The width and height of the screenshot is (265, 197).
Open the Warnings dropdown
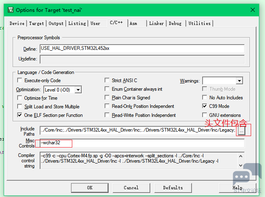(239, 81)
